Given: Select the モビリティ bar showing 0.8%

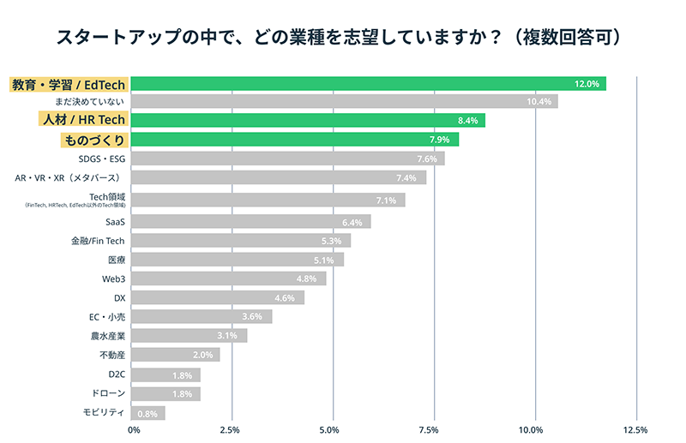Looking at the screenshot, I should coord(147,413).
